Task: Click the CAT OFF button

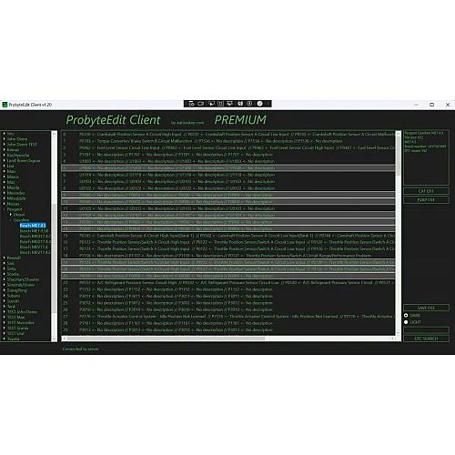Action: click(x=426, y=191)
